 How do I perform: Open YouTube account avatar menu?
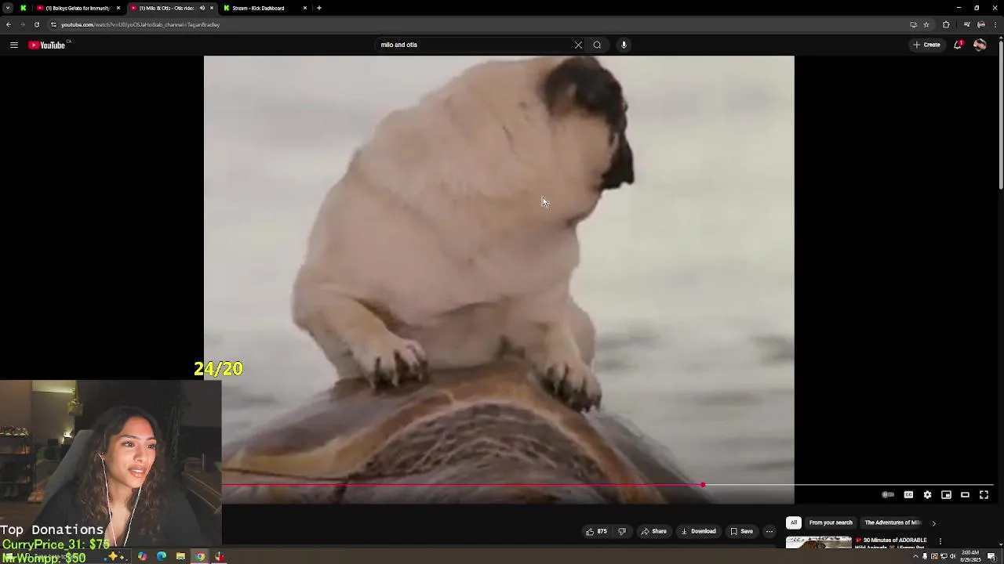point(980,45)
